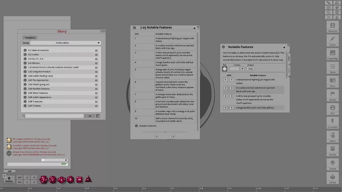Image resolution: width=342 pixels, height=192 pixels.
Task: Open the Group dropdown showing RSMLGoblins
Action: tap(65, 43)
